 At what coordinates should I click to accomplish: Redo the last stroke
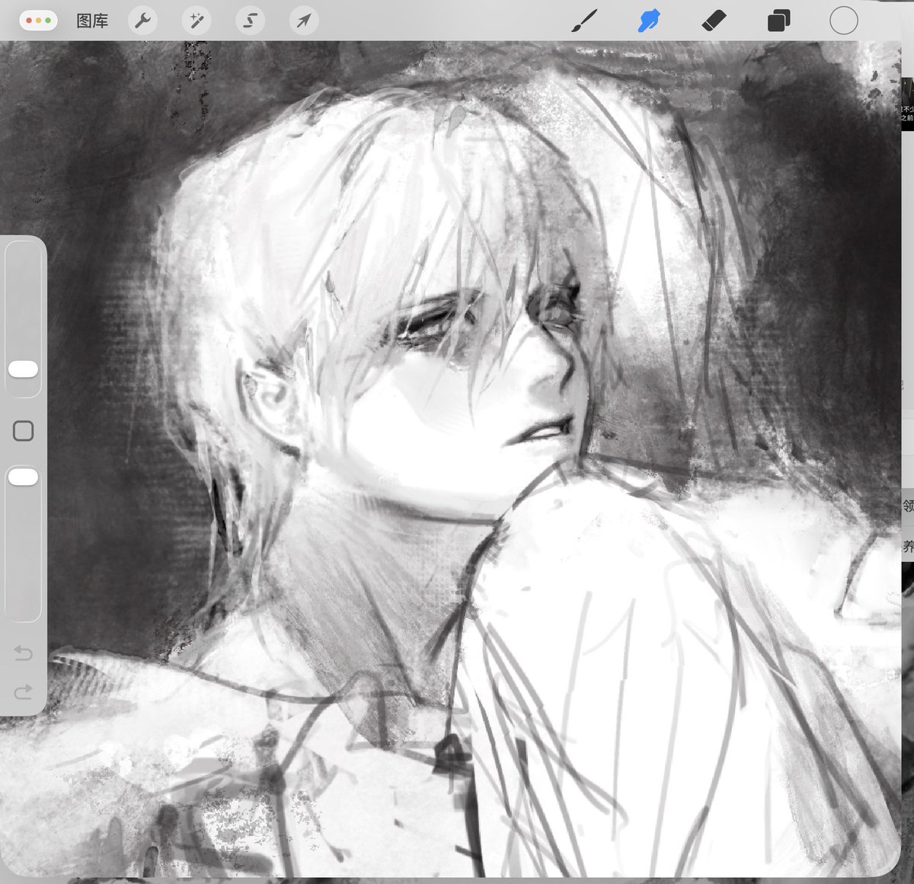click(x=23, y=691)
